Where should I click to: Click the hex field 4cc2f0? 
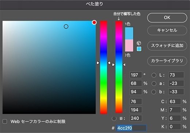tap(131, 128)
